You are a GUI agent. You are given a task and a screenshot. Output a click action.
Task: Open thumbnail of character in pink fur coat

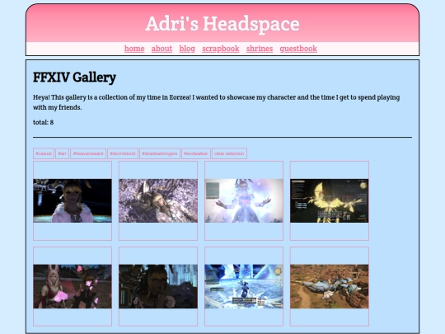73,200
